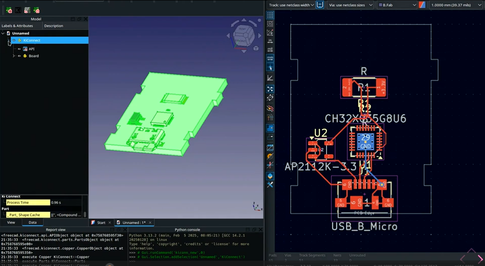The image size is (485, 266).
Task: Rotate view with navigation cube right arrow
Action: 259,36
